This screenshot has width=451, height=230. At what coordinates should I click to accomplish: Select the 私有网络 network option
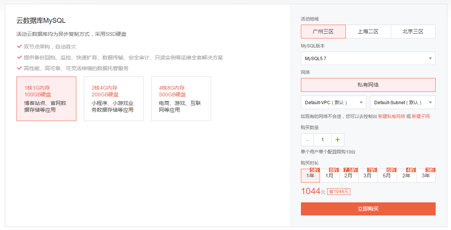coord(368,85)
